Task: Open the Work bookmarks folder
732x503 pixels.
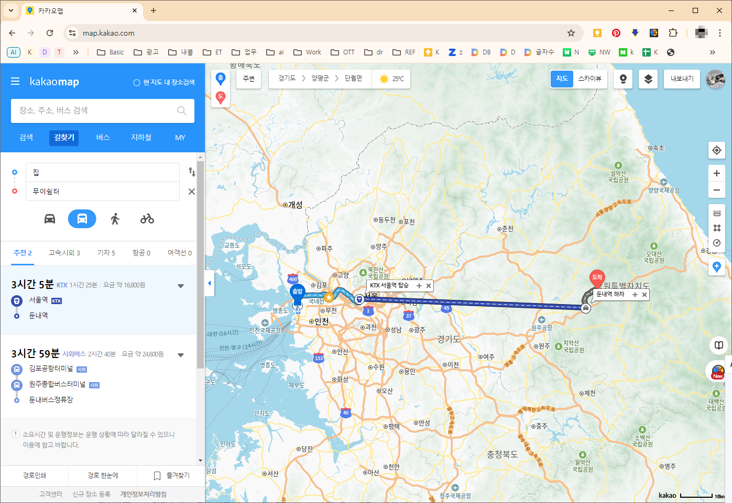Action: (307, 52)
